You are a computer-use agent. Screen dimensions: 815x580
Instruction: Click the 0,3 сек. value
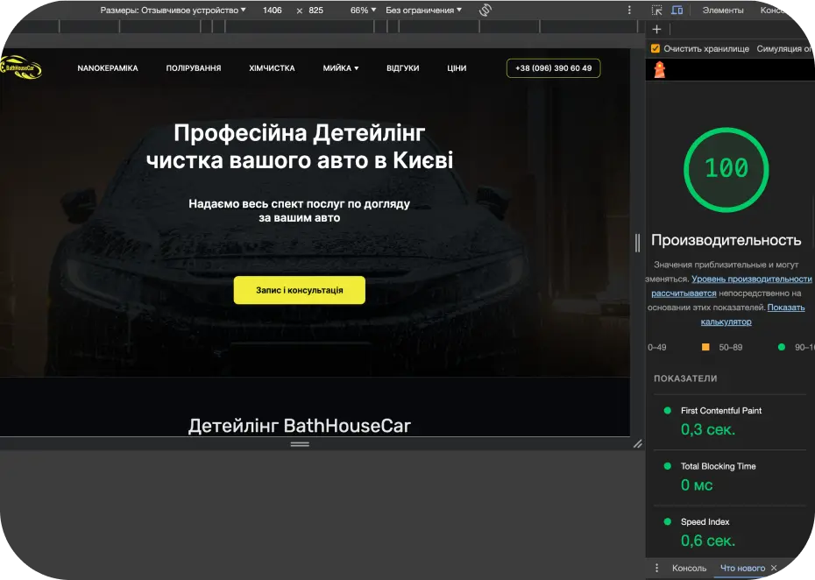click(x=708, y=430)
